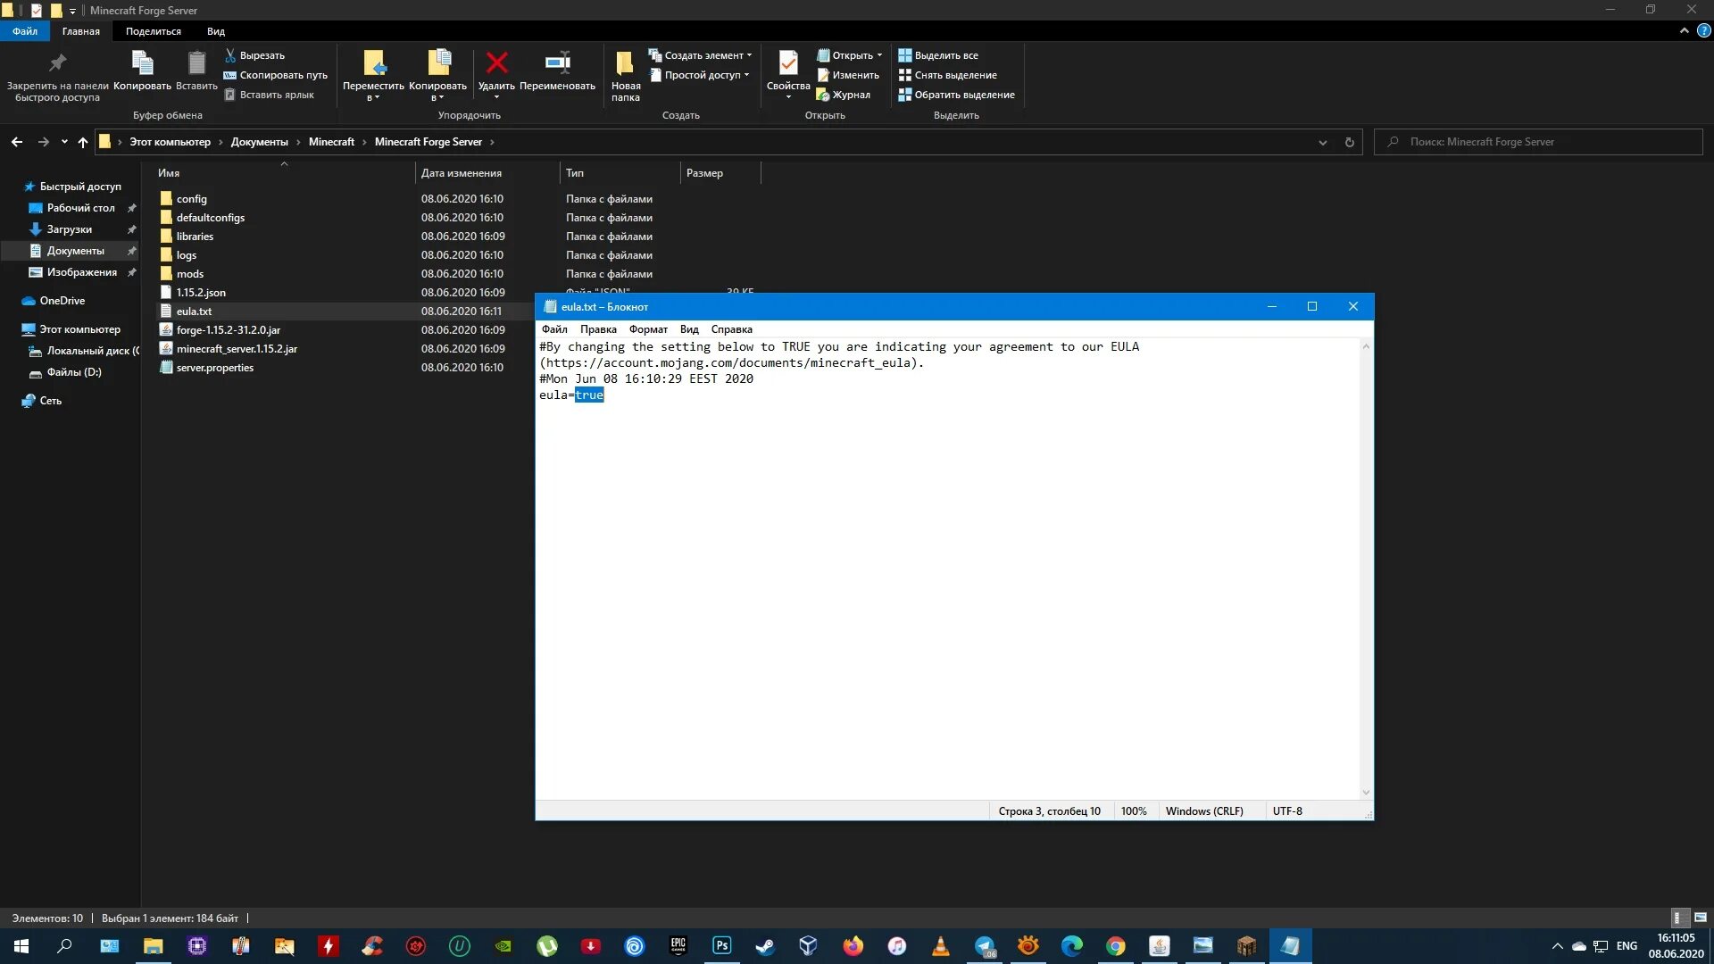
Task: Click Edit (Изменить) in the ribbon
Action: (x=848, y=75)
